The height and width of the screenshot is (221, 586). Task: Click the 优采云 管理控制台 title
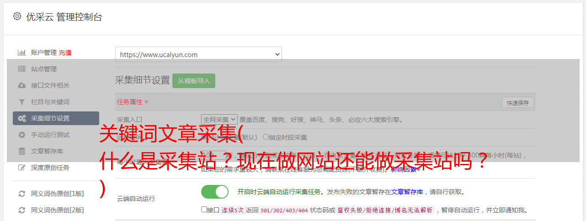64,17
